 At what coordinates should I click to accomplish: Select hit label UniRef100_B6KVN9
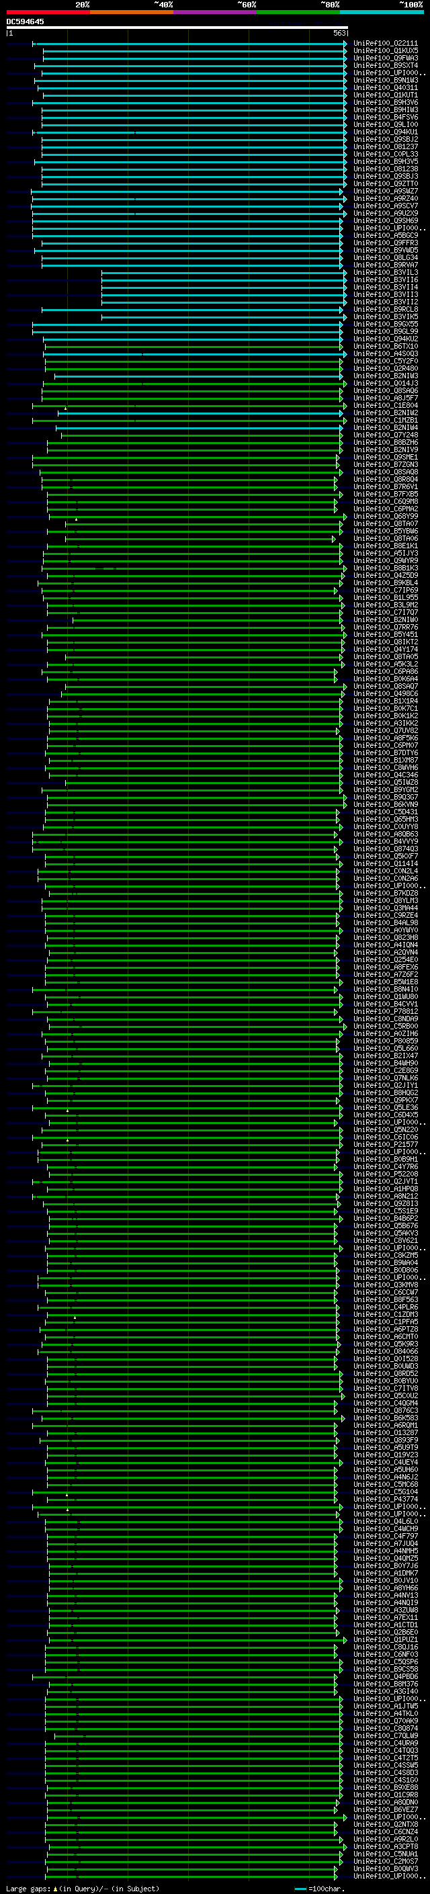386,804
